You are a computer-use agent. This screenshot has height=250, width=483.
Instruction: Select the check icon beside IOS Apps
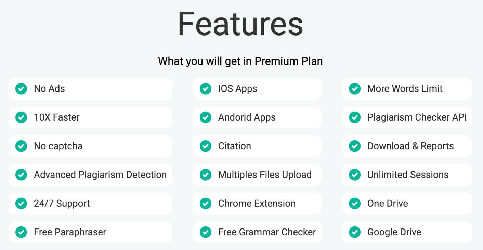(x=206, y=89)
